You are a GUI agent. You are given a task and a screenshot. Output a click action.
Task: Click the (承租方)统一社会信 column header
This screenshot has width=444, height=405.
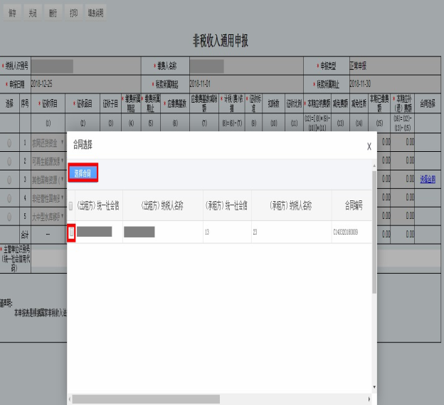coord(227,205)
